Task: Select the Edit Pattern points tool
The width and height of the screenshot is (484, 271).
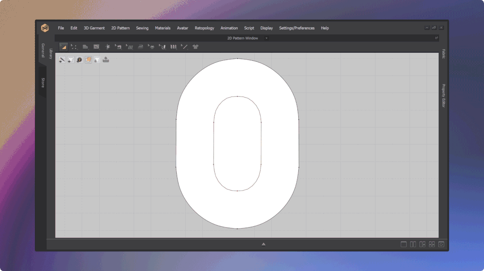Action: point(74,47)
